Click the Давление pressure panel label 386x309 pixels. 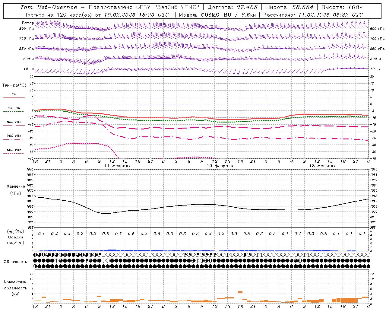(16, 186)
